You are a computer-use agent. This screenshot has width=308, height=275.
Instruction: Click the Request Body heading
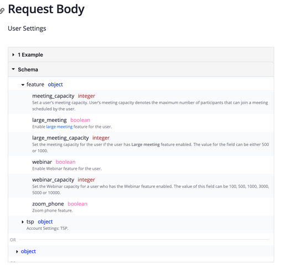pos(46,9)
